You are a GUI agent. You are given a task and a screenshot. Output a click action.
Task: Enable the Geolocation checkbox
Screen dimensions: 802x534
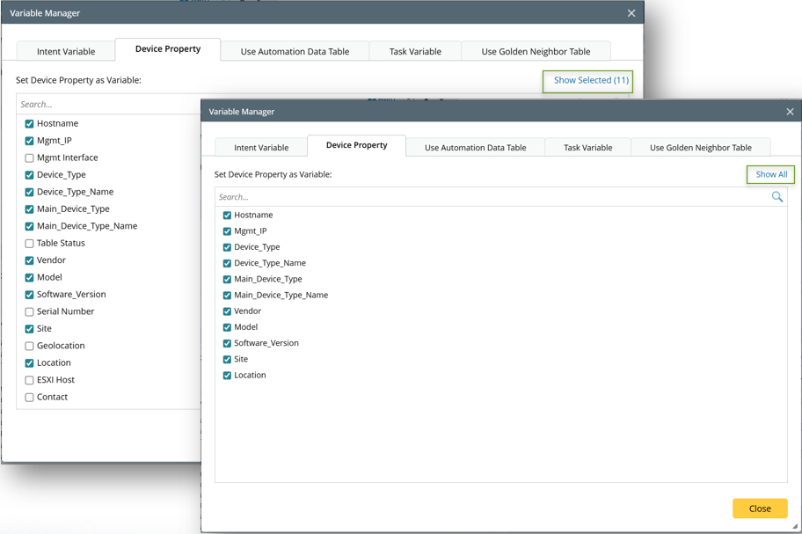click(29, 347)
